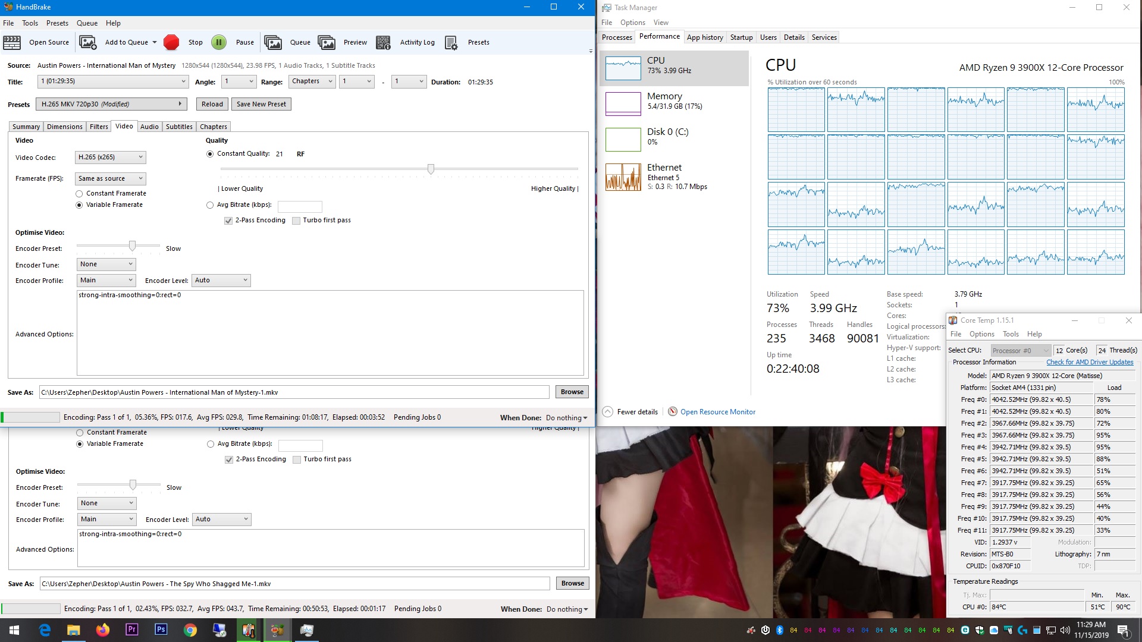Stop the encode with the red Stop icon
This screenshot has width=1142, height=642.
pyautogui.click(x=171, y=42)
